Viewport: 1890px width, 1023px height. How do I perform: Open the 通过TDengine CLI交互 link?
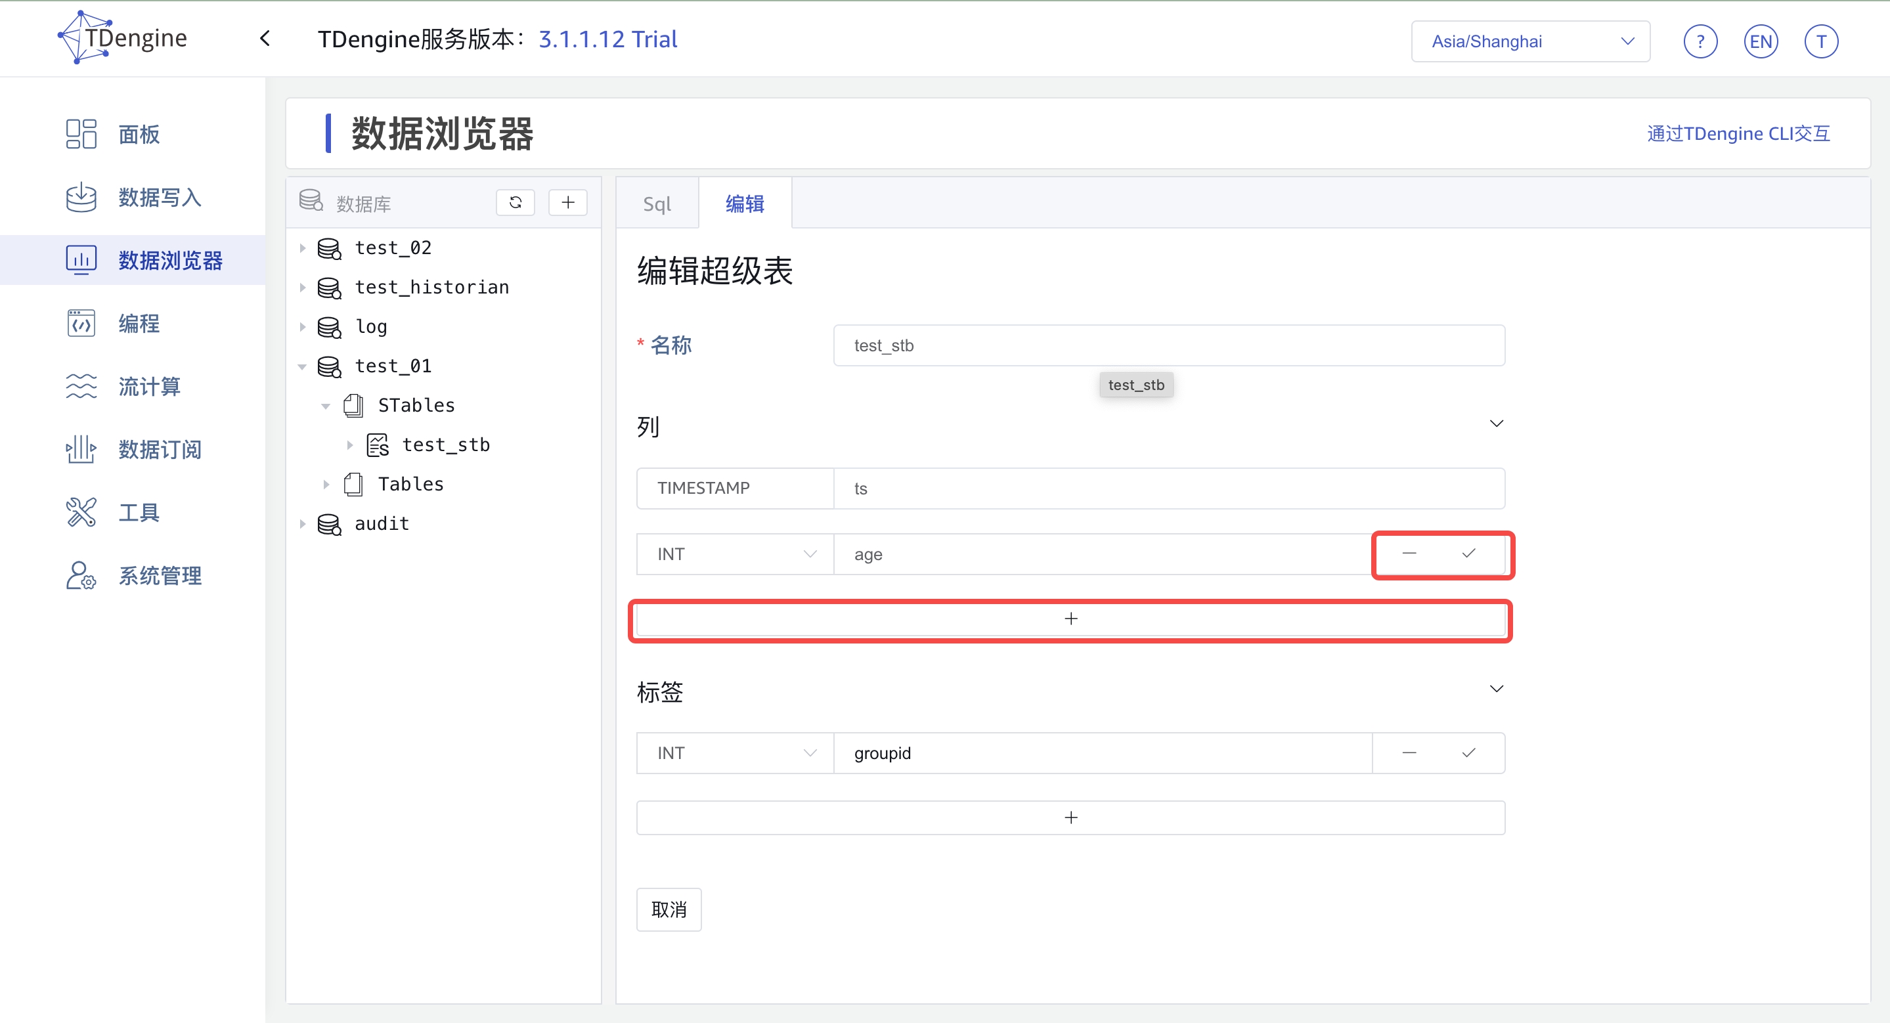1738,133
